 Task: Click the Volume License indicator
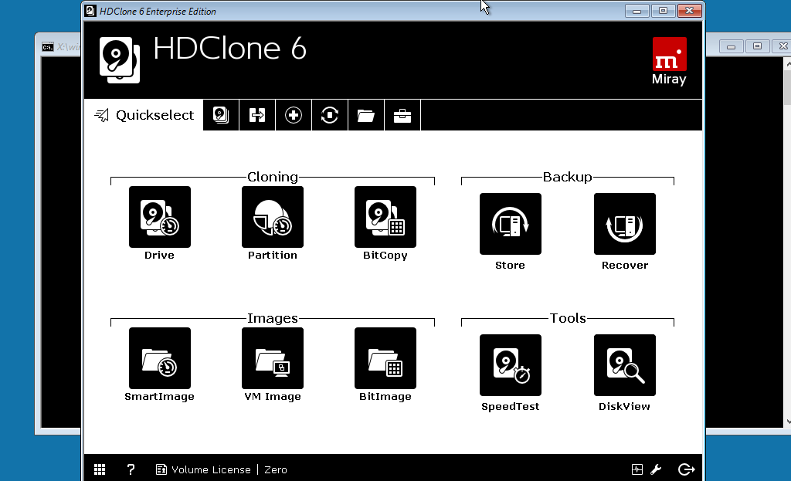coord(203,469)
